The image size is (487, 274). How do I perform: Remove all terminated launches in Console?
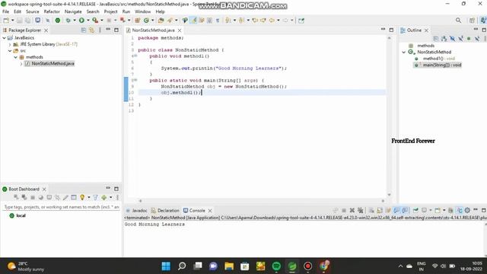360,210
